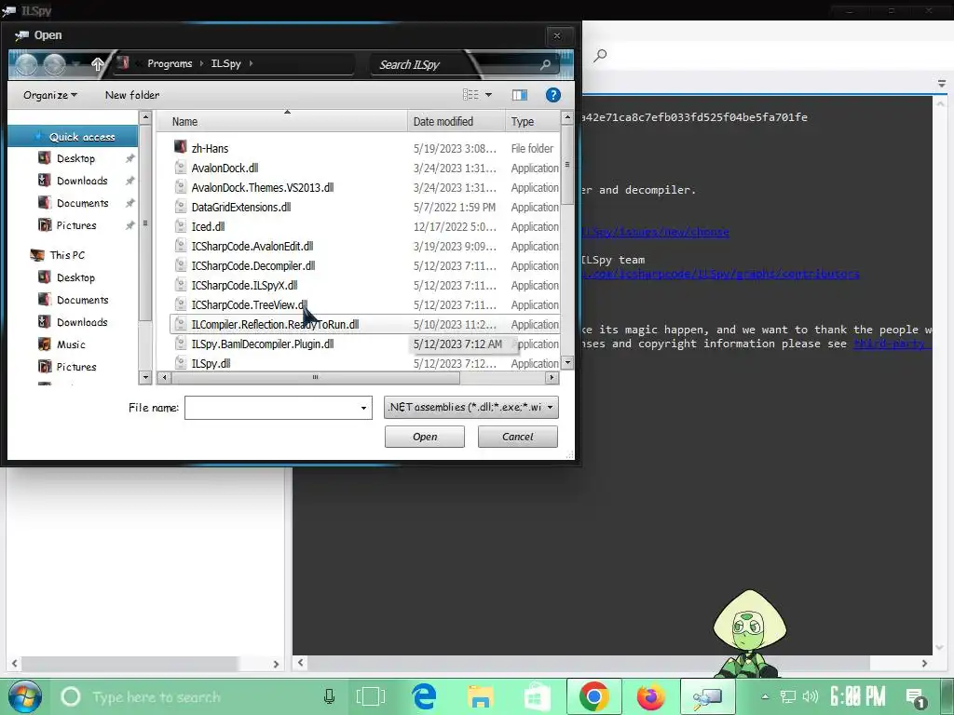Click the Open button
This screenshot has height=715, width=954.
[x=425, y=437]
